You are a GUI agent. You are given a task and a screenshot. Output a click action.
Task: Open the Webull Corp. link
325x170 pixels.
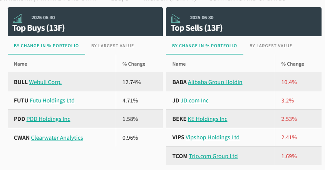coord(45,82)
